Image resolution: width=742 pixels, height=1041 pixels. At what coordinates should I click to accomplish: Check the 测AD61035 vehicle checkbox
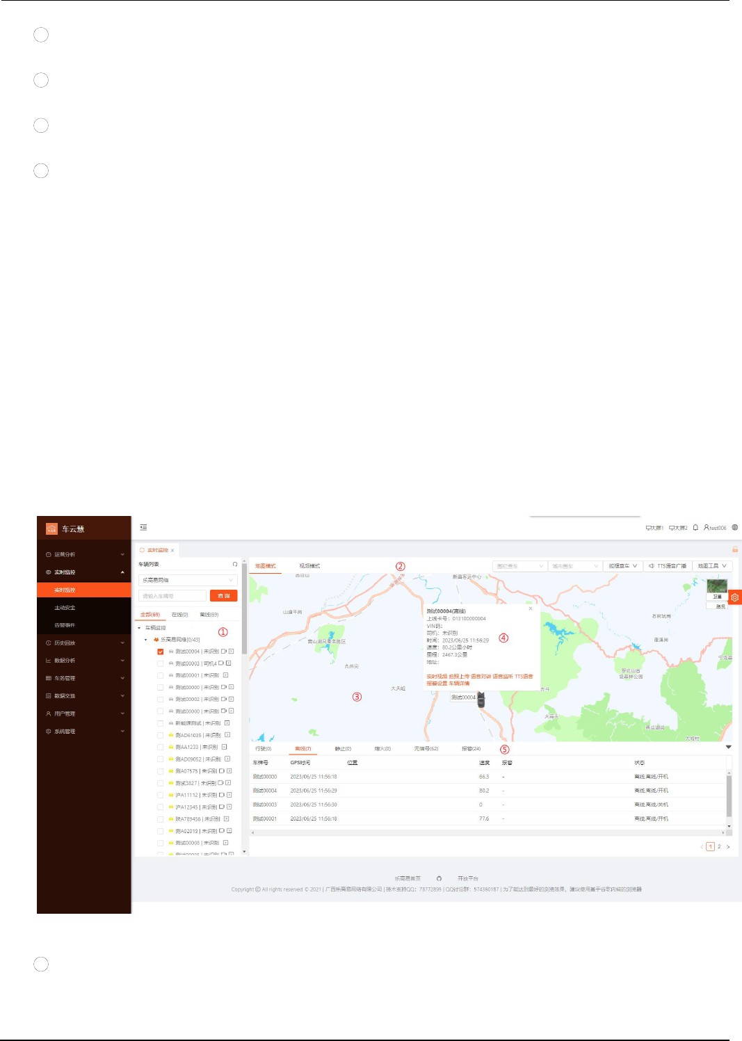click(161, 735)
